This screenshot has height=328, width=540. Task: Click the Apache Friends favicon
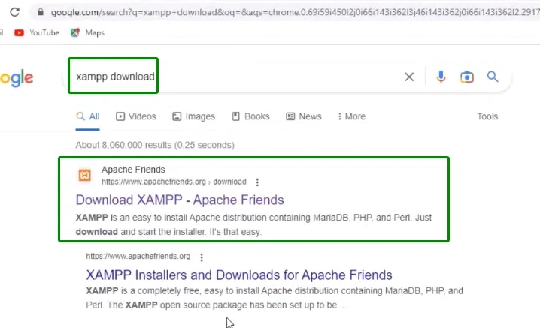coord(84,176)
